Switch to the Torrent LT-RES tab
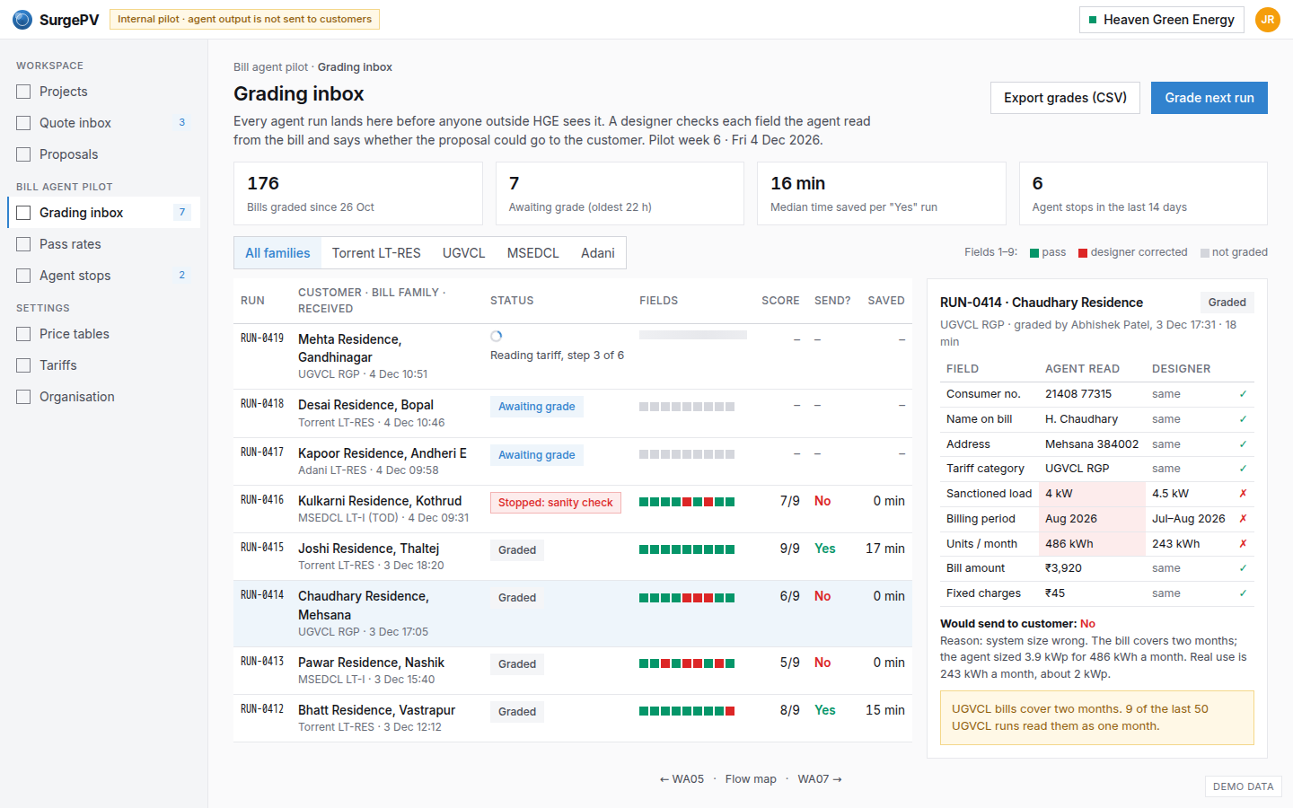The height and width of the screenshot is (808, 1293). [376, 253]
